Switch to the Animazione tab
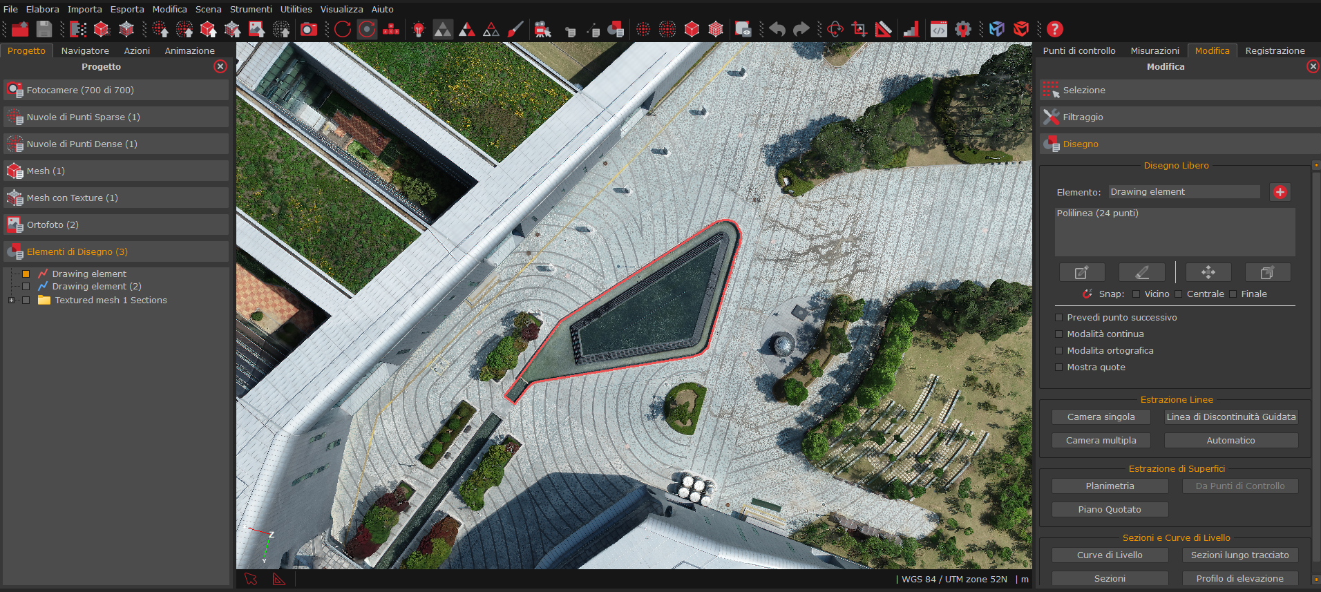The height and width of the screenshot is (592, 1321). coord(189,50)
